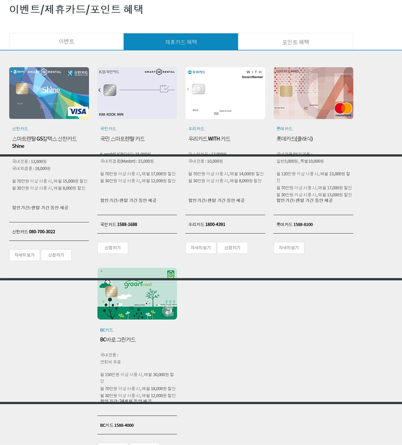Click 자세히보기 under the 신한카드 listing
402x445 pixels.
tap(25, 255)
